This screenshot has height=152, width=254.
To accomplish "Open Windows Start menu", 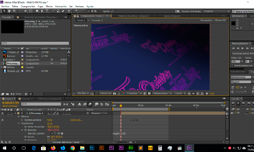I will tap(4, 148).
